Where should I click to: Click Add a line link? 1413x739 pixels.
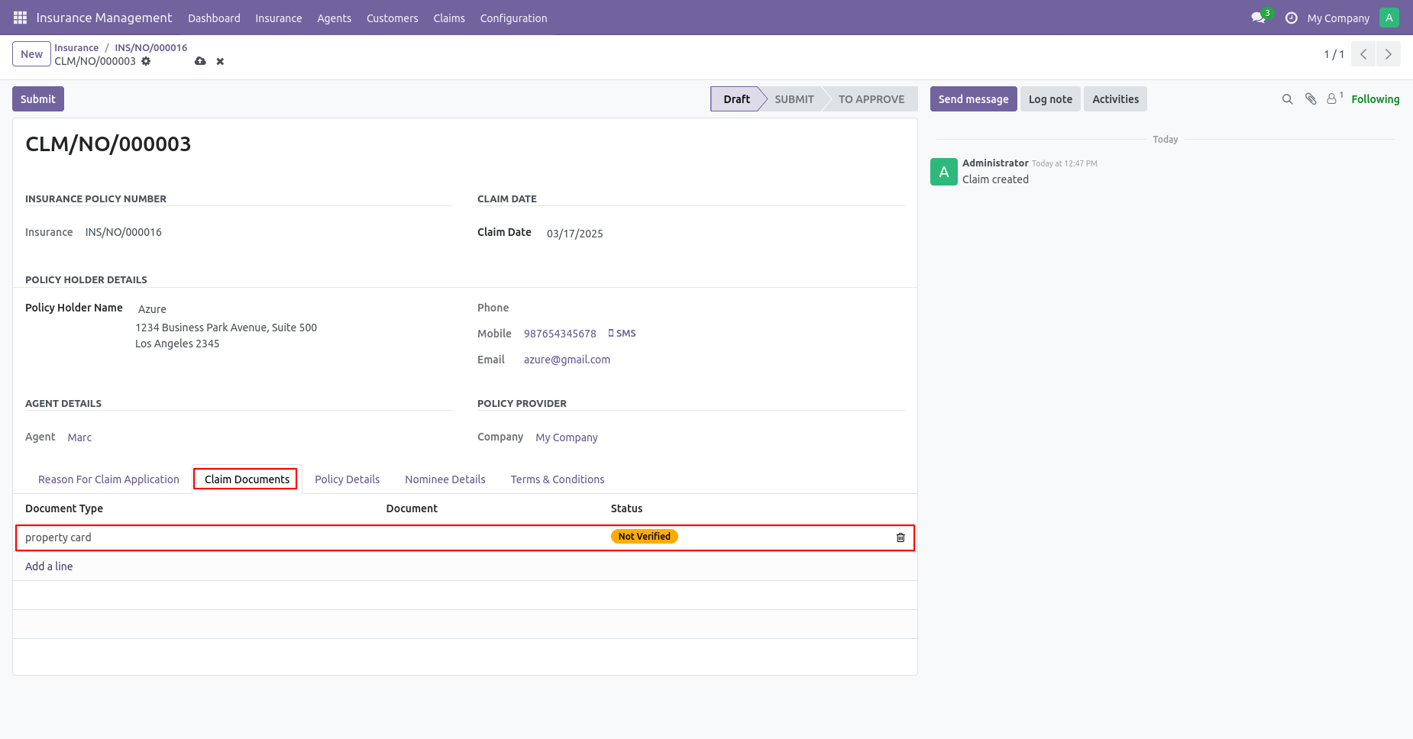49,566
